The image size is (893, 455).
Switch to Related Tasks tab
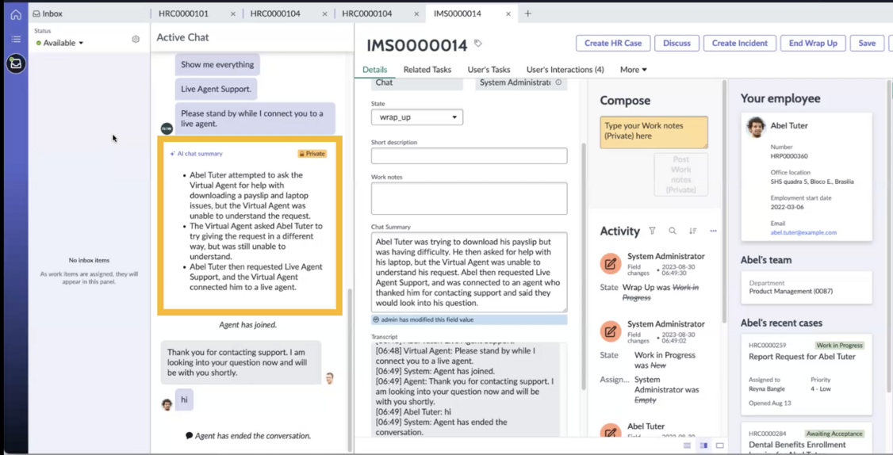click(427, 70)
